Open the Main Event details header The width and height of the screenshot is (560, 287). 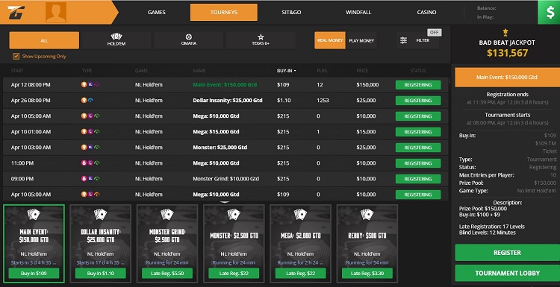coord(507,78)
